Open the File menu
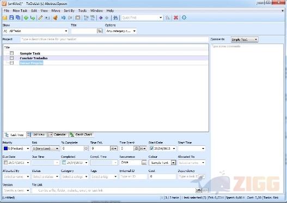The width and height of the screenshot is (287, 203). pos(7,10)
